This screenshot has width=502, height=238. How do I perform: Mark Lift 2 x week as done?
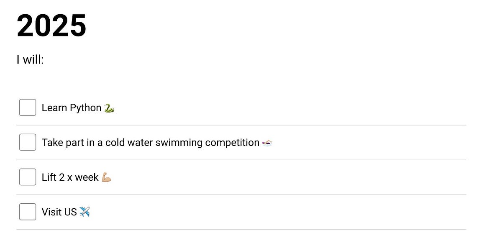point(28,177)
